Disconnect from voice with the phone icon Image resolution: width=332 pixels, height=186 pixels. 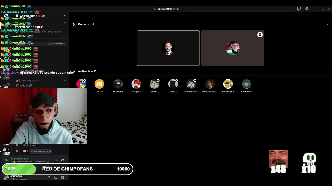(x=63, y=160)
